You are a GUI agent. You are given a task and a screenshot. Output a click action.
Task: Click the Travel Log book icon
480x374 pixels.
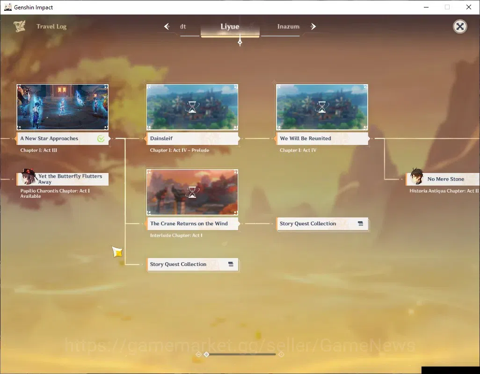19,26
